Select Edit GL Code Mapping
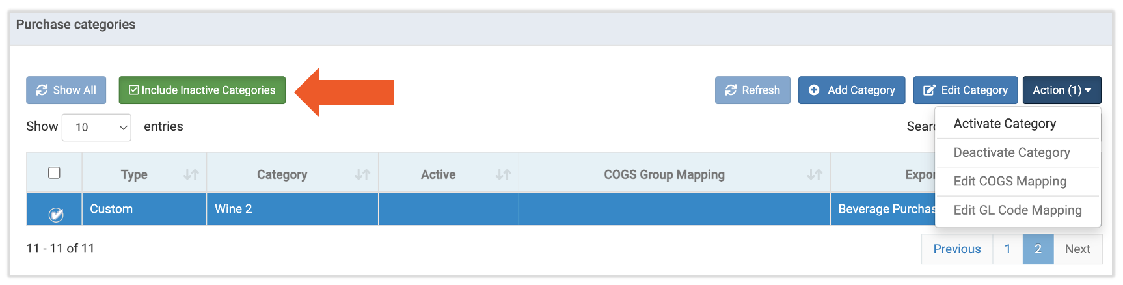 point(1018,210)
